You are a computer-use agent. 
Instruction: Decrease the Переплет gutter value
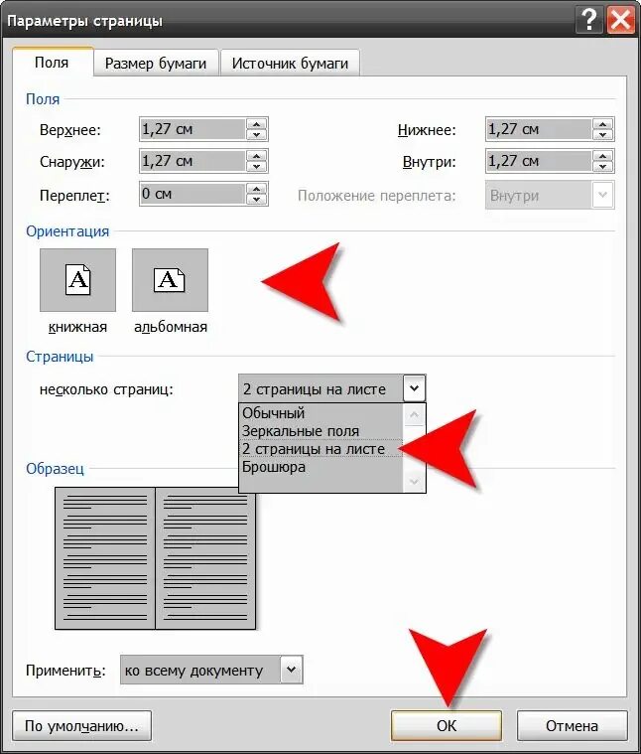click(256, 200)
